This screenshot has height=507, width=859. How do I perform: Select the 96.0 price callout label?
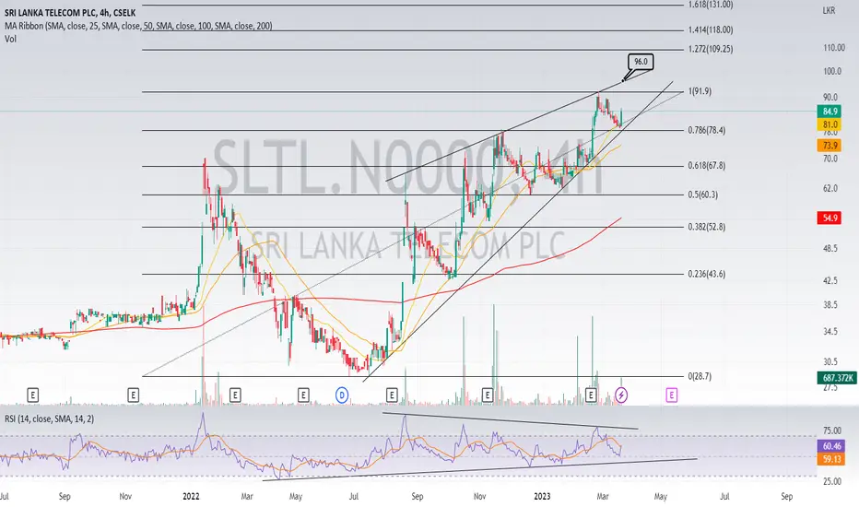(641, 62)
